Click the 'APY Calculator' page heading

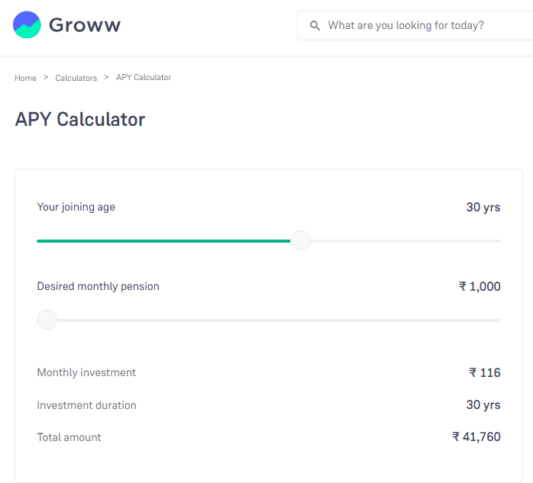point(80,120)
